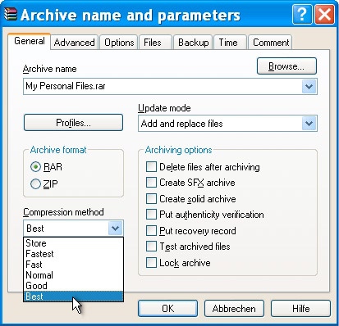The height and width of the screenshot is (326, 339).
Task: Choose Normal compression method
Action: (73, 275)
